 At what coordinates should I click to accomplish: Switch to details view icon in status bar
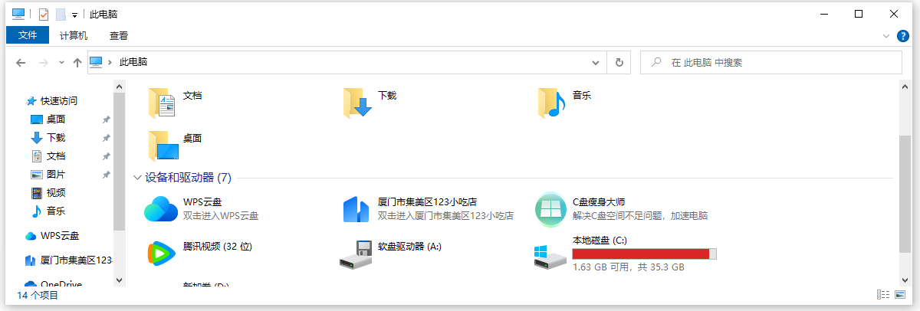pyautogui.click(x=882, y=294)
